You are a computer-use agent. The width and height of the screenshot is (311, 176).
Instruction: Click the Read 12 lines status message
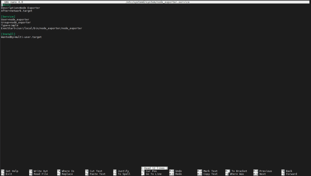(154, 168)
